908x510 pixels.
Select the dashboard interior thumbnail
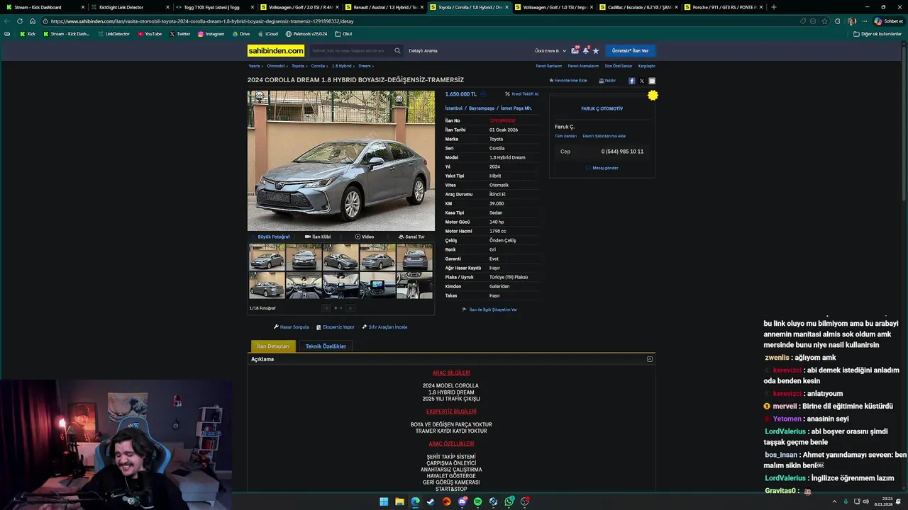pyautogui.click(x=304, y=285)
